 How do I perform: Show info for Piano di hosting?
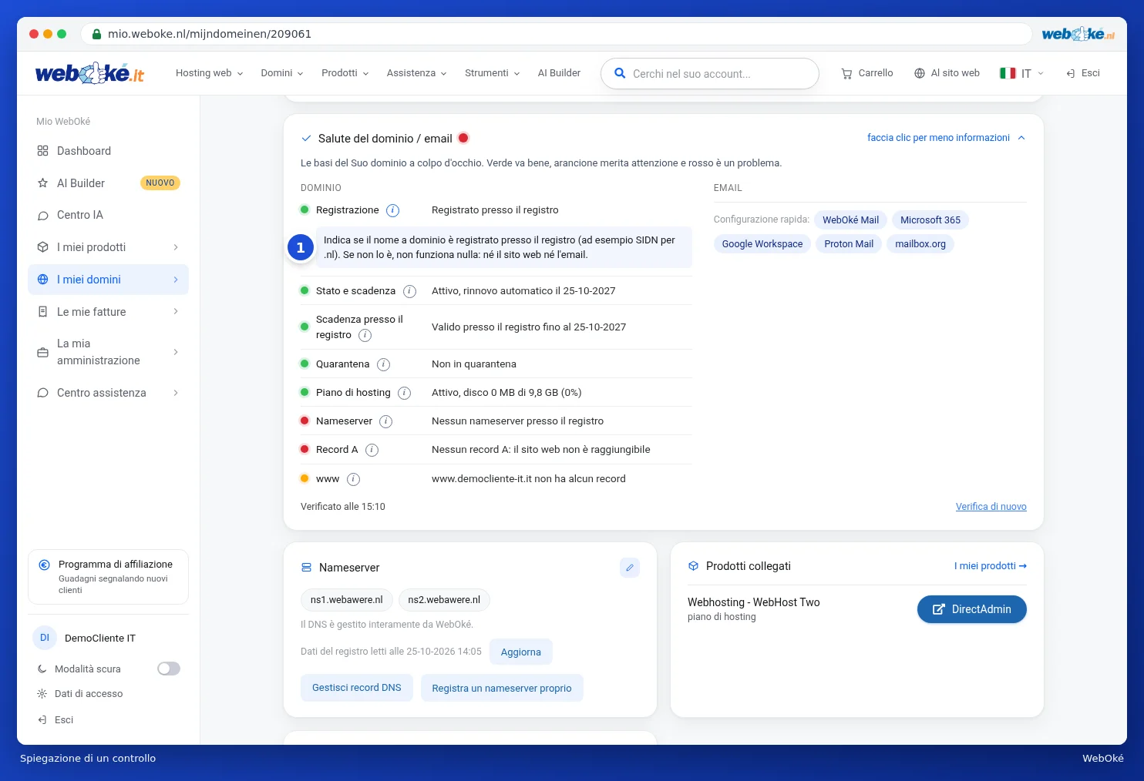[x=404, y=393]
